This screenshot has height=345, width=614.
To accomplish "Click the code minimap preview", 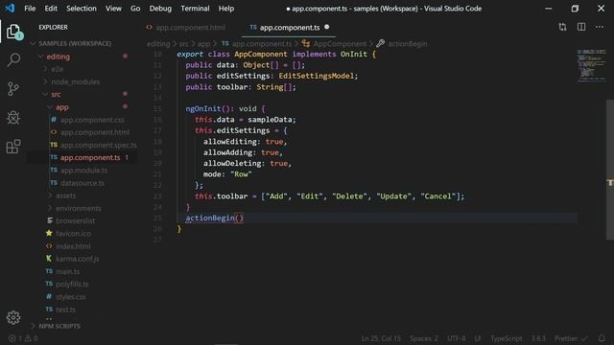I will (591, 65).
